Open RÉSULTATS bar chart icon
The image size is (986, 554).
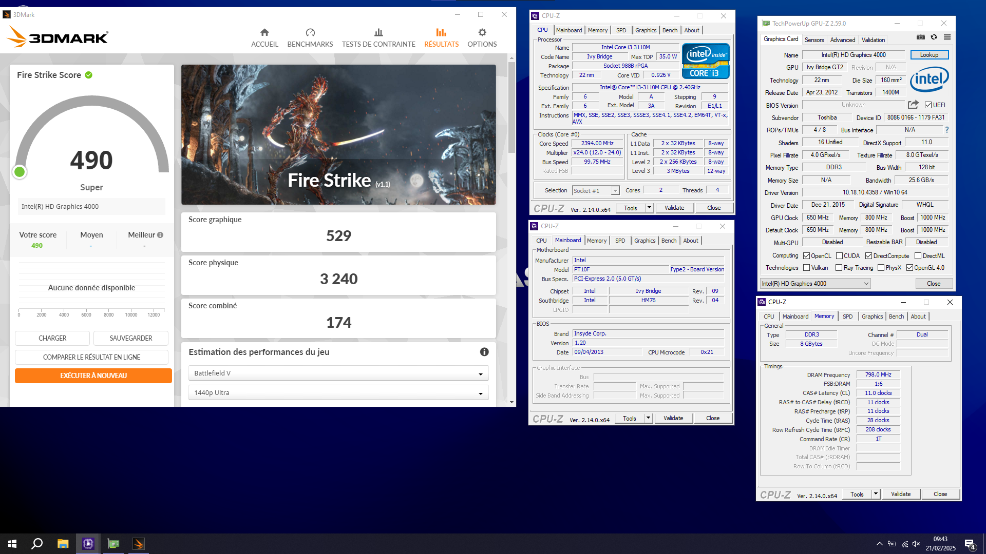[x=441, y=32]
